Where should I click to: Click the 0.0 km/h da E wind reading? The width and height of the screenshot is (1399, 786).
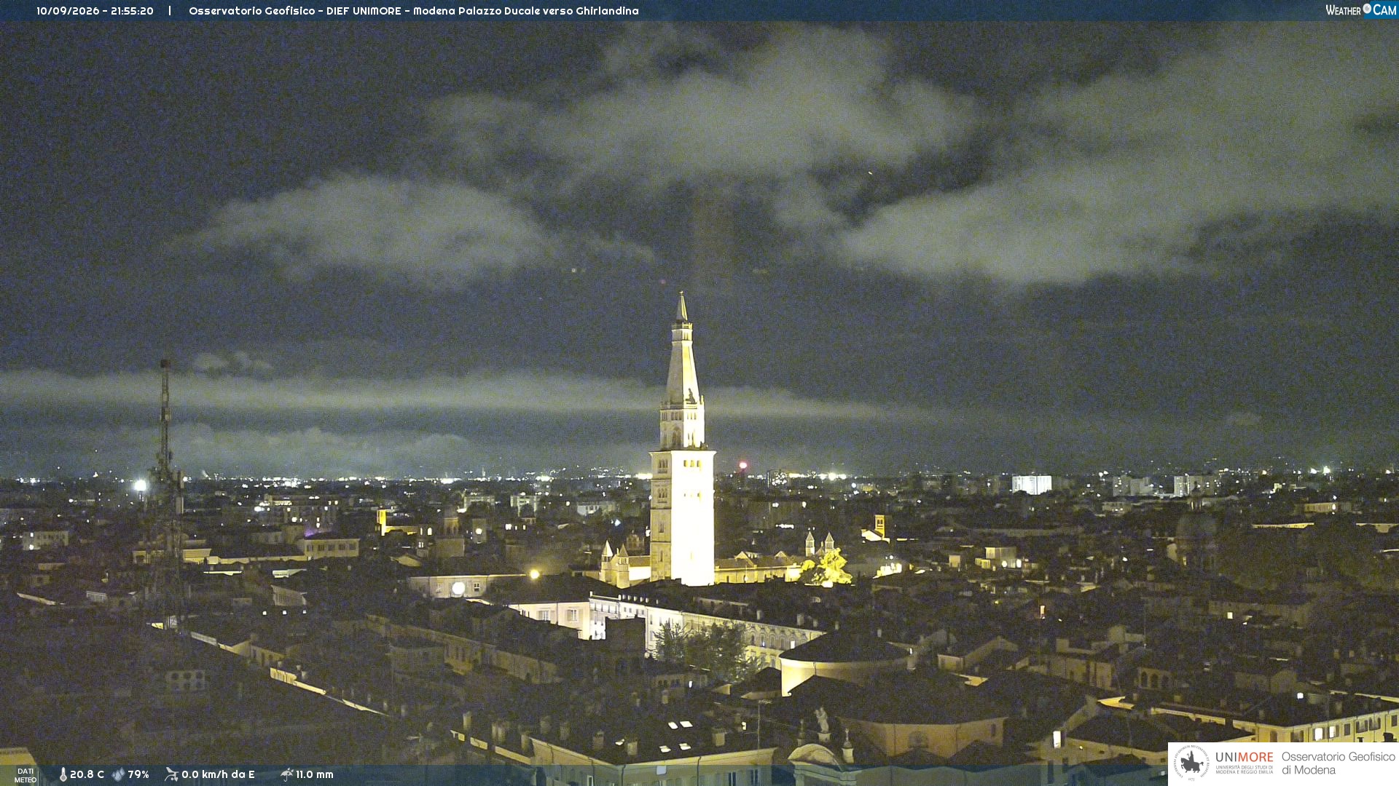pos(218,774)
